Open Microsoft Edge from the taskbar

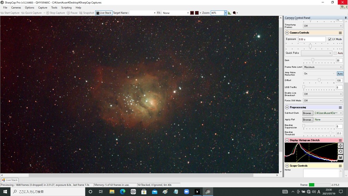click(123, 192)
